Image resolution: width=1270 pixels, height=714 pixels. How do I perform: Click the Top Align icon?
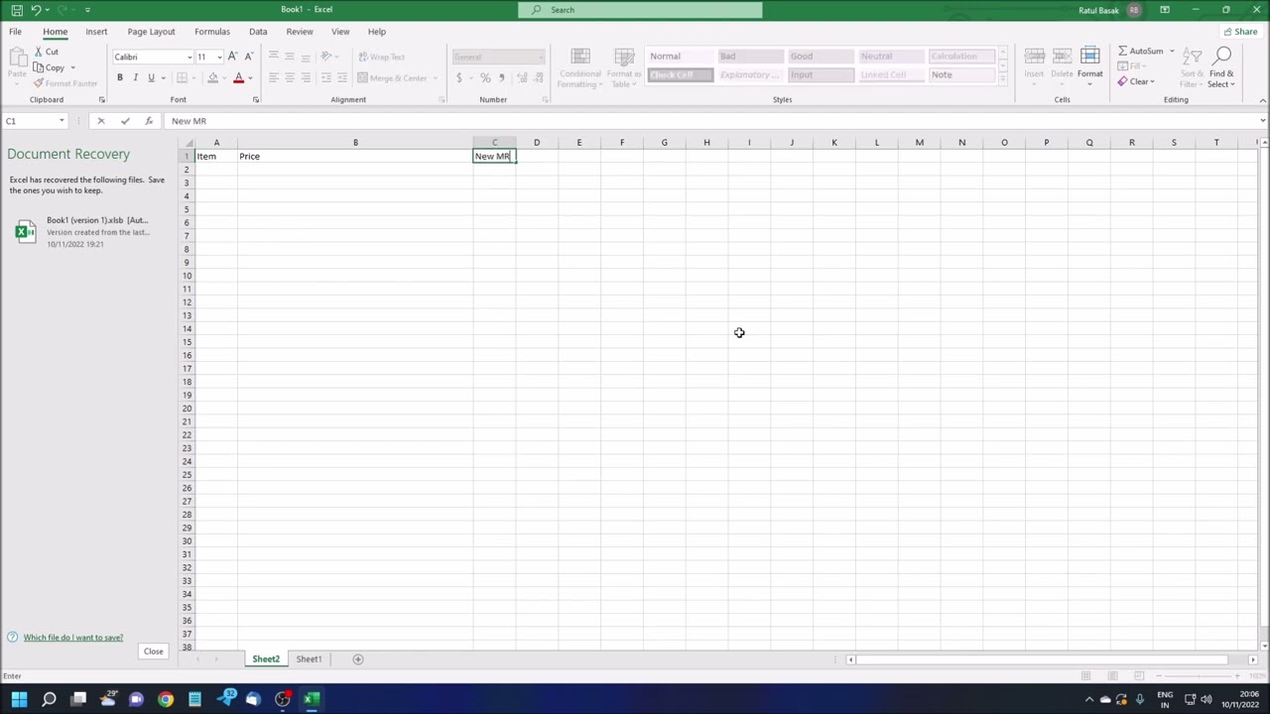coord(274,57)
